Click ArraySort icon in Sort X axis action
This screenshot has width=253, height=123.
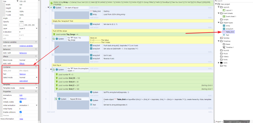coord(91,56)
